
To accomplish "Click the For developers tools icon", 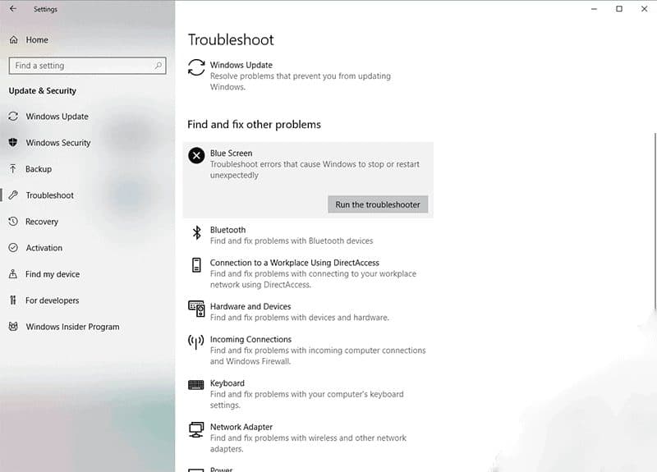I will (x=13, y=300).
